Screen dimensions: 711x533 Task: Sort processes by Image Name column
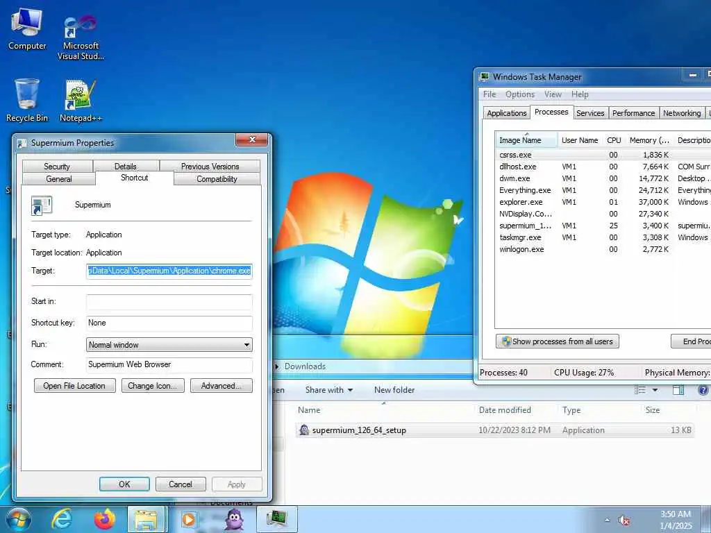pyautogui.click(x=526, y=140)
